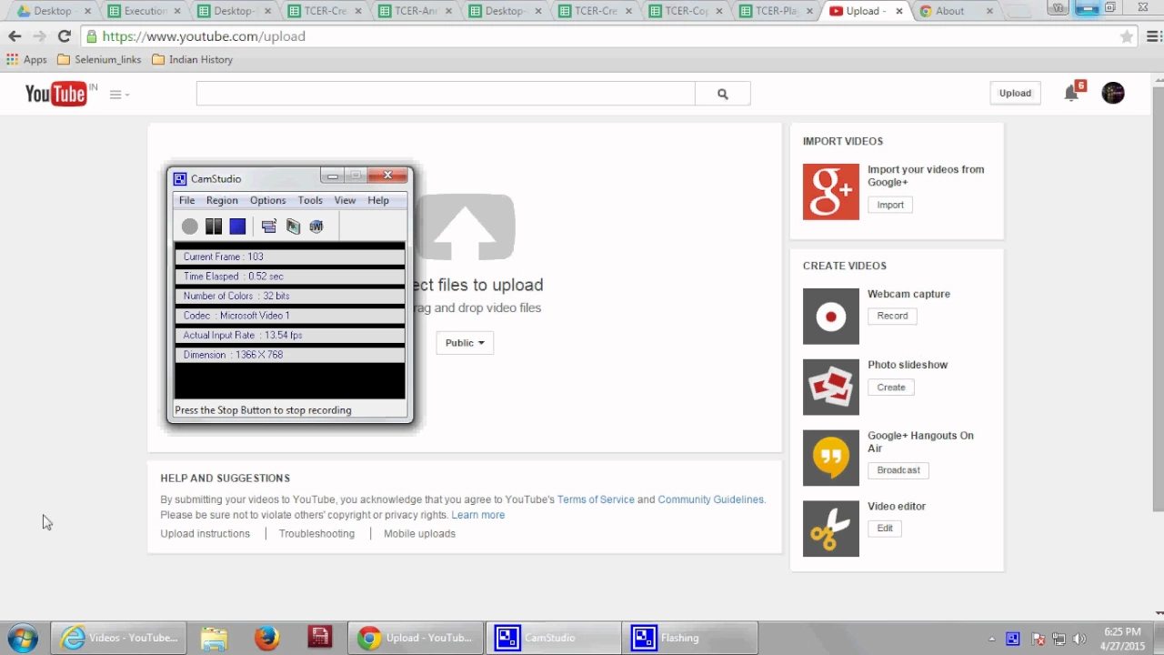Image resolution: width=1164 pixels, height=655 pixels.
Task: Close the Upload YouTube tab
Action: tap(899, 11)
